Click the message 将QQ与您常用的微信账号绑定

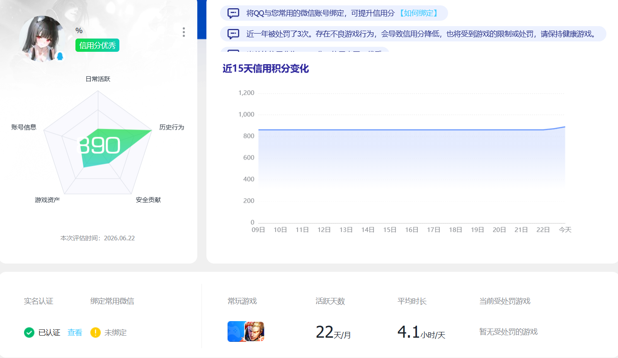tap(334, 13)
